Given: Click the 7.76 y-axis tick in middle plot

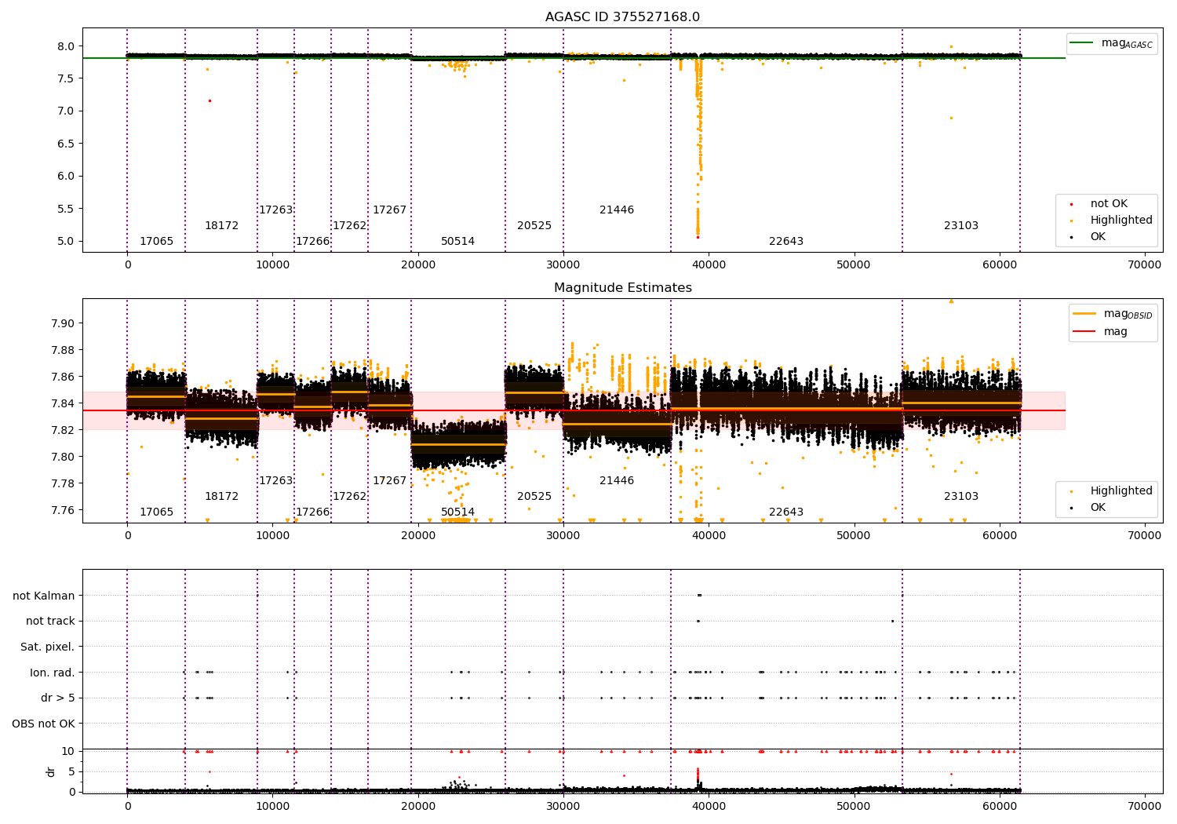Looking at the screenshot, I should click(64, 510).
